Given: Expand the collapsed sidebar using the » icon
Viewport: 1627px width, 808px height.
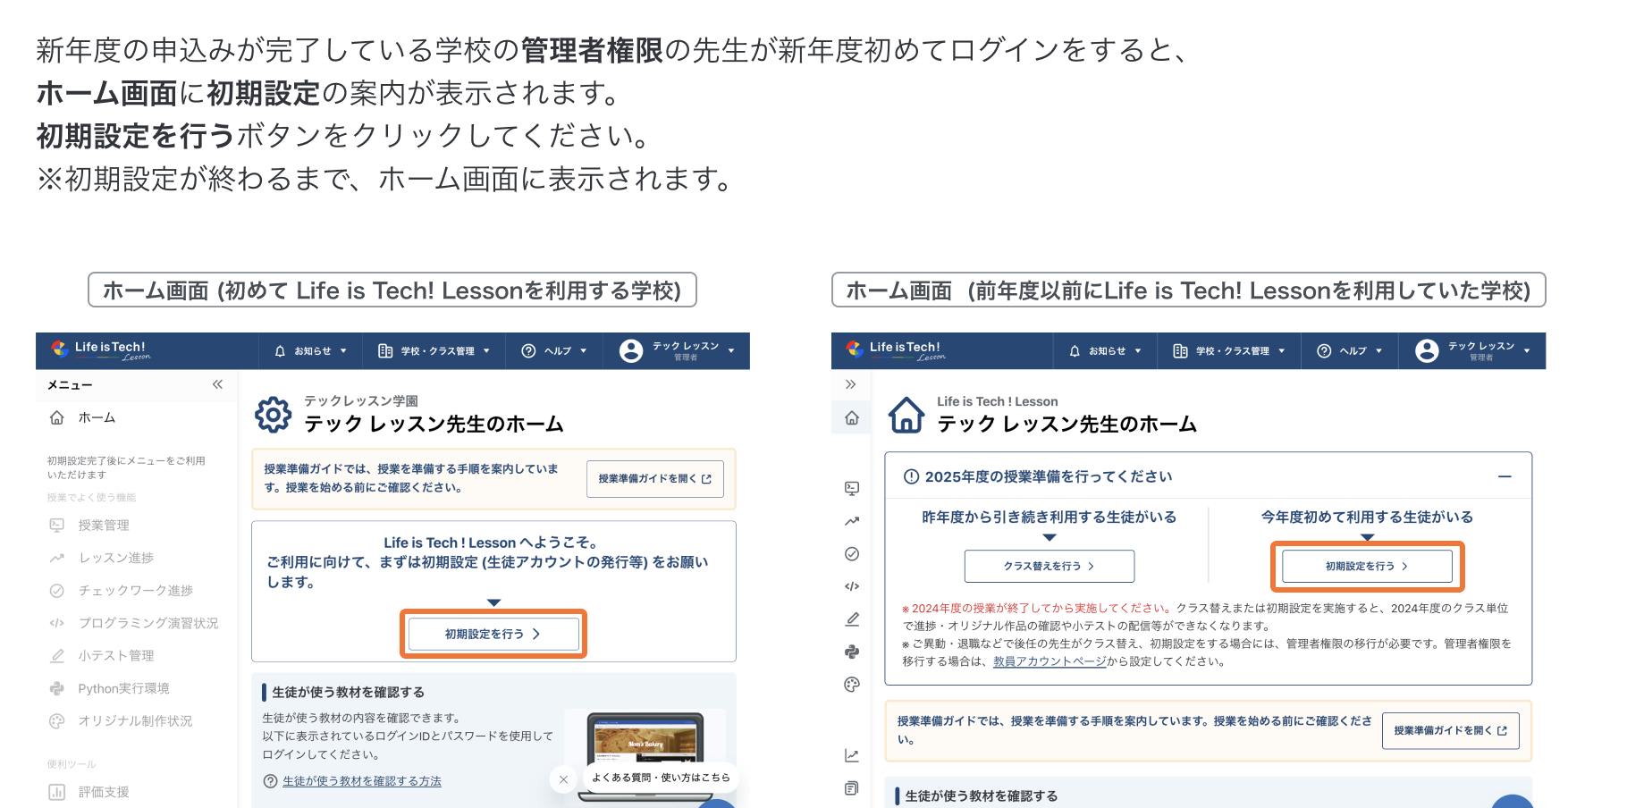Looking at the screenshot, I should (851, 384).
